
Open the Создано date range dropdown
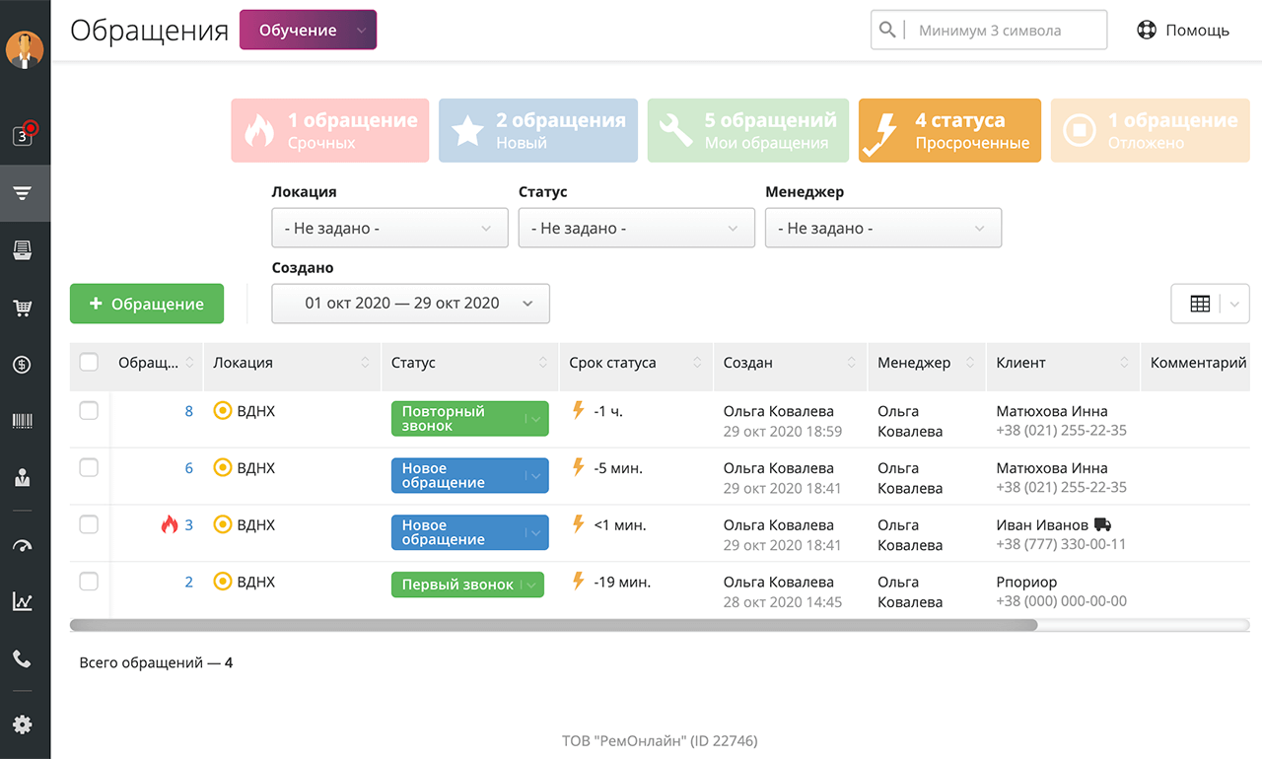tap(410, 304)
